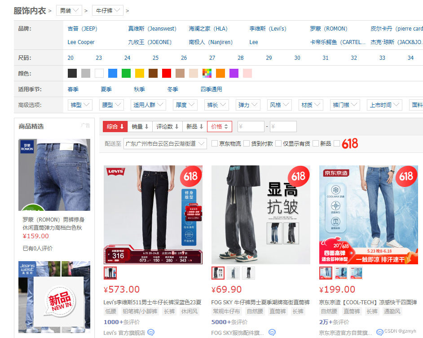Click the chat icon beside Levi's 官方旗舰店
423x338 pixels.
click(x=151, y=332)
